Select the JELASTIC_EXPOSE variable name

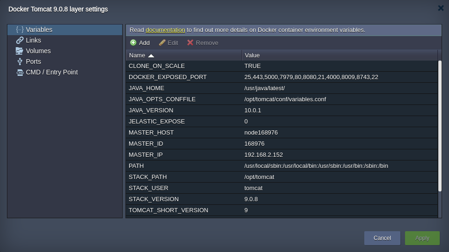pos(156,122)
